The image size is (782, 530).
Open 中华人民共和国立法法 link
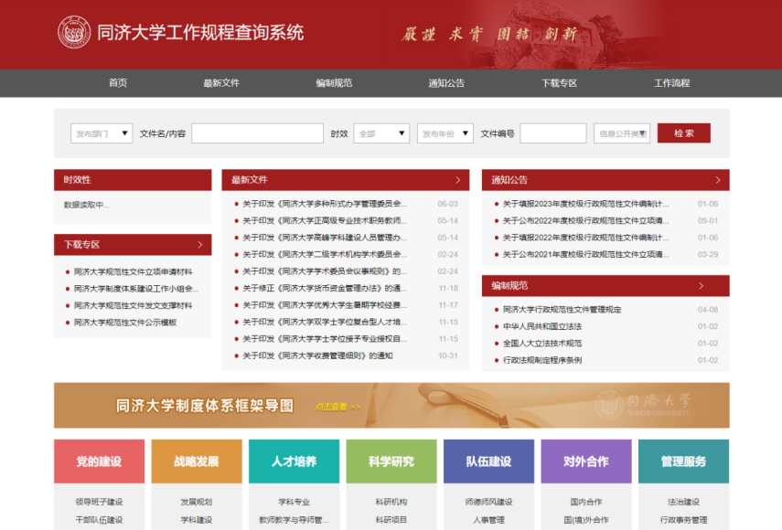pyautogui.click(x=542, y=327)
